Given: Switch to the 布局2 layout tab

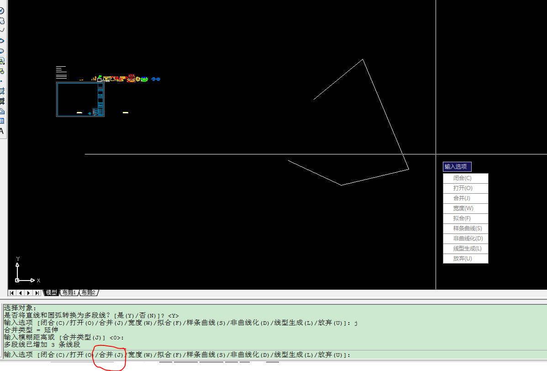Looking at the screenshot, I should 89,293.
